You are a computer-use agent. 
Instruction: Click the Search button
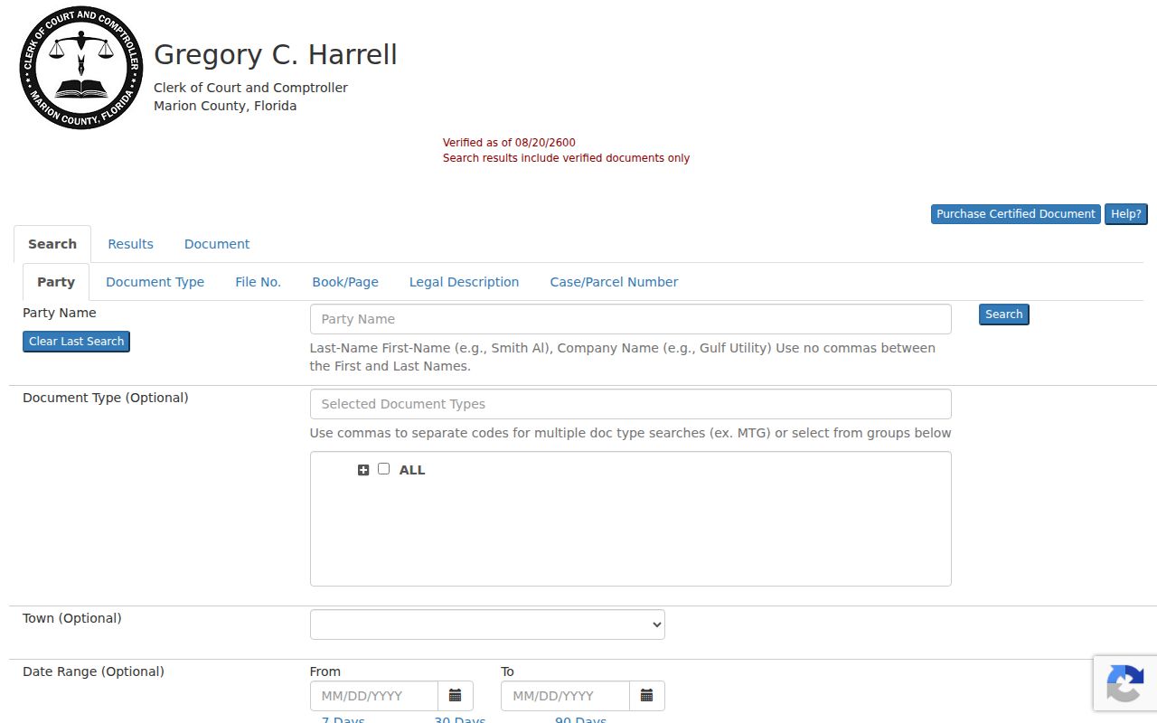point(1004,315)
